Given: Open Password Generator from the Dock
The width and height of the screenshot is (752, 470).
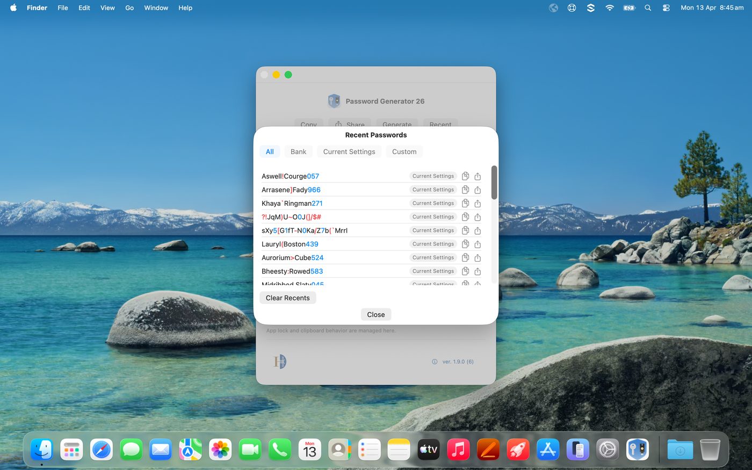Looking at the screenshot, I should [x=637, y=449].
